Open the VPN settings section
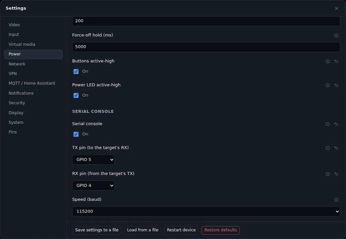Image resolution: width=346 pixels, height=239 pixels. click(33, 74)
